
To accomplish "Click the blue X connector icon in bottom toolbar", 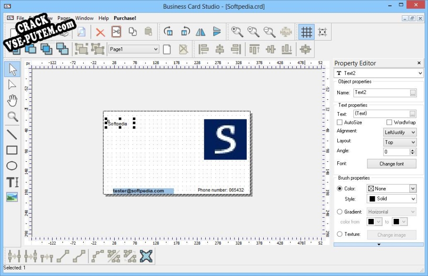I will (x=146, y=256).
